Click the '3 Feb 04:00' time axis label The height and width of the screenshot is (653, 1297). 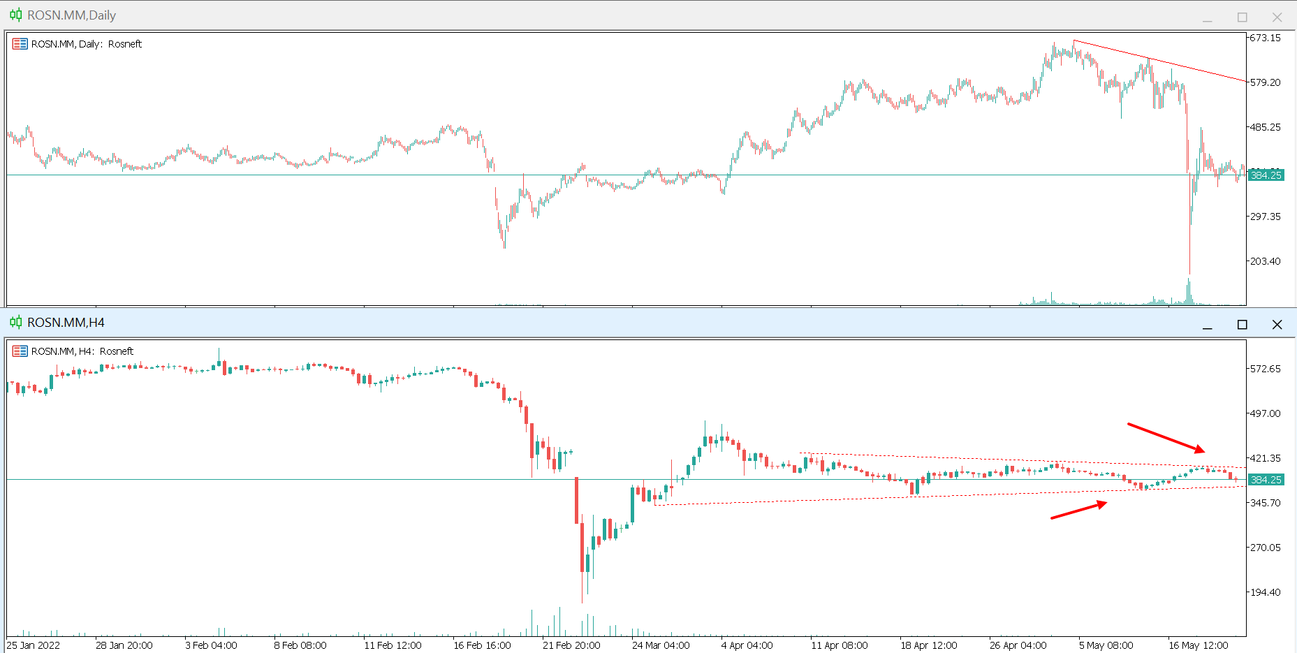(x=212, y=645)
